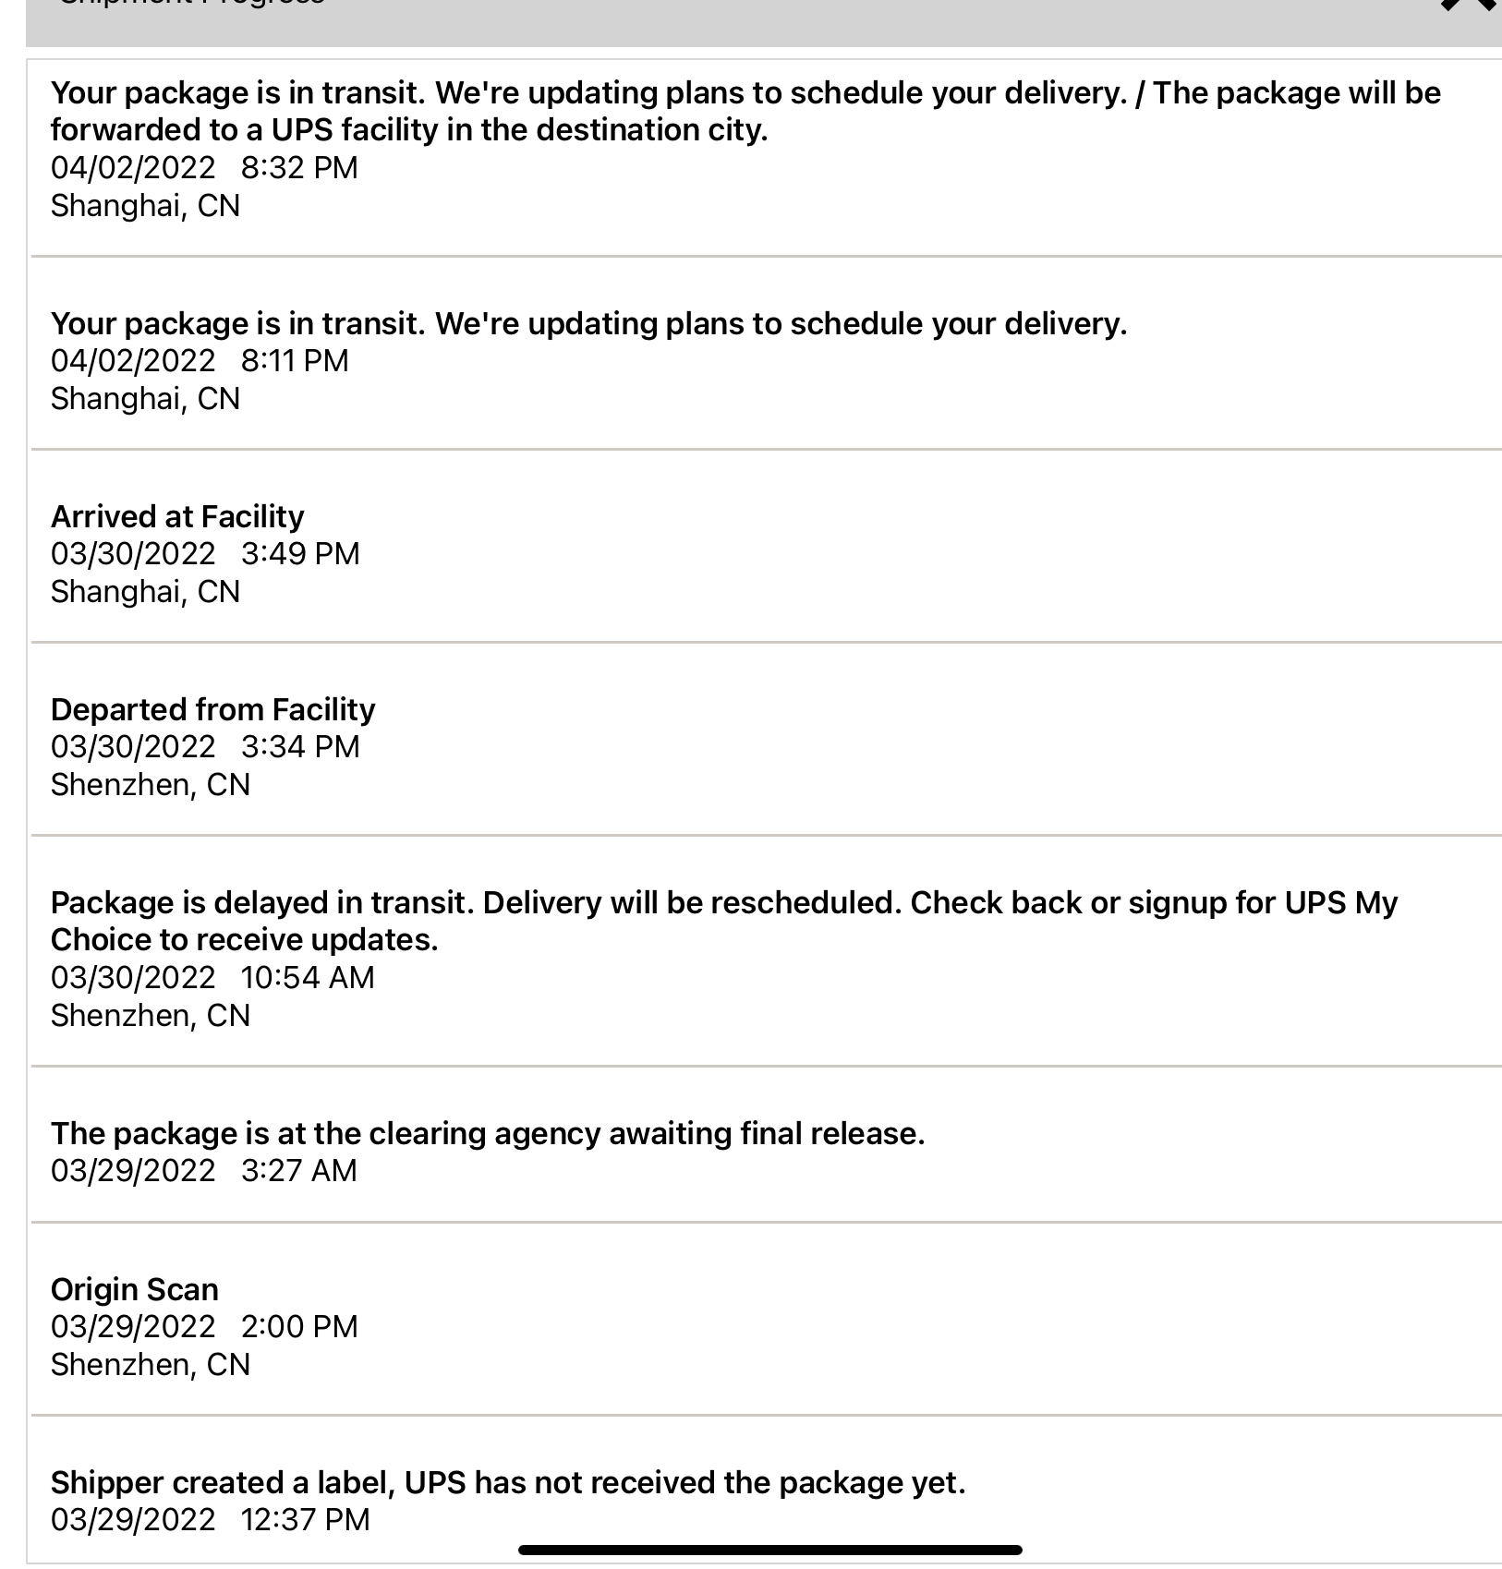Tap the home indicator bar
1502x1569 pixels.
(x=770, y=1550)
